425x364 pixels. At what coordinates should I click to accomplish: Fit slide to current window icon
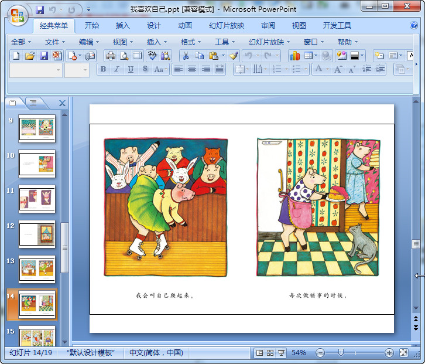coord(403,353)
